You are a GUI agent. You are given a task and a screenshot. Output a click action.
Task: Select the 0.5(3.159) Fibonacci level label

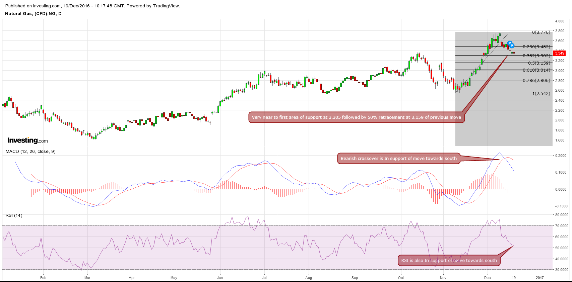pyautogui.click(x=539, y=63)
